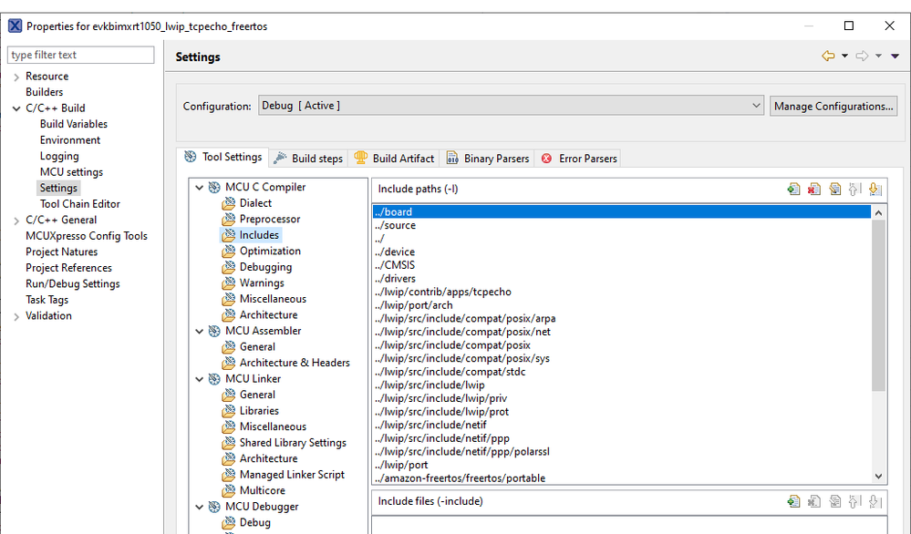The width and height of the screenshot is (911, 534).
Task: Focus the type filter text field
Action: tap(81, 55)
